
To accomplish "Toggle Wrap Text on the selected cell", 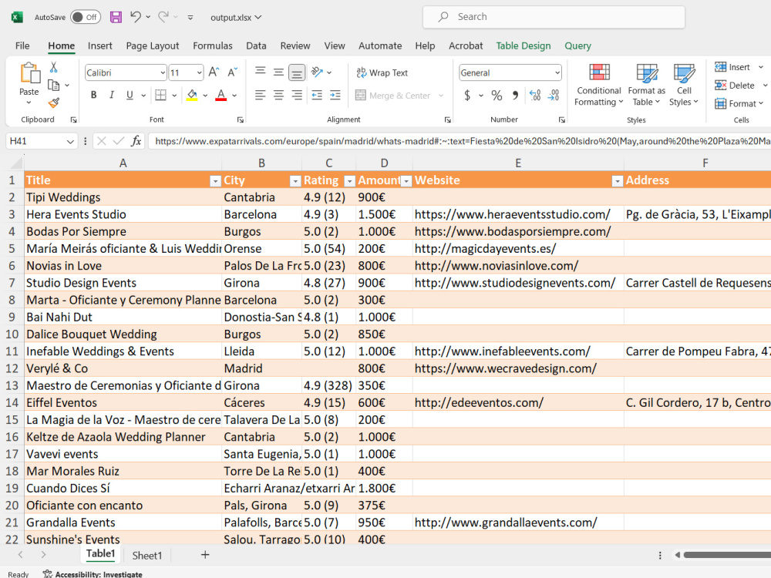I will pyautogui.click(x=382, y=72).
